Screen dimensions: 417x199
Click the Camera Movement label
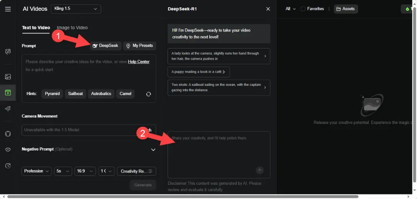click(39, 116)
